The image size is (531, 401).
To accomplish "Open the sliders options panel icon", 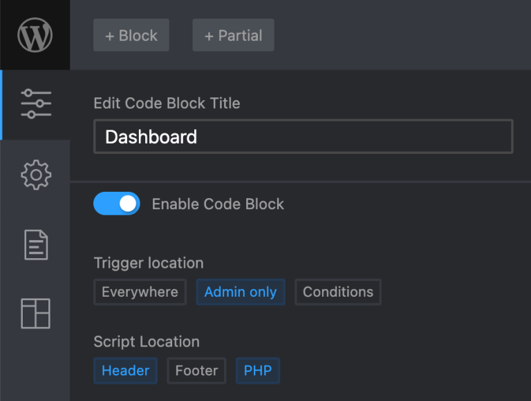I will pos(36,104).
